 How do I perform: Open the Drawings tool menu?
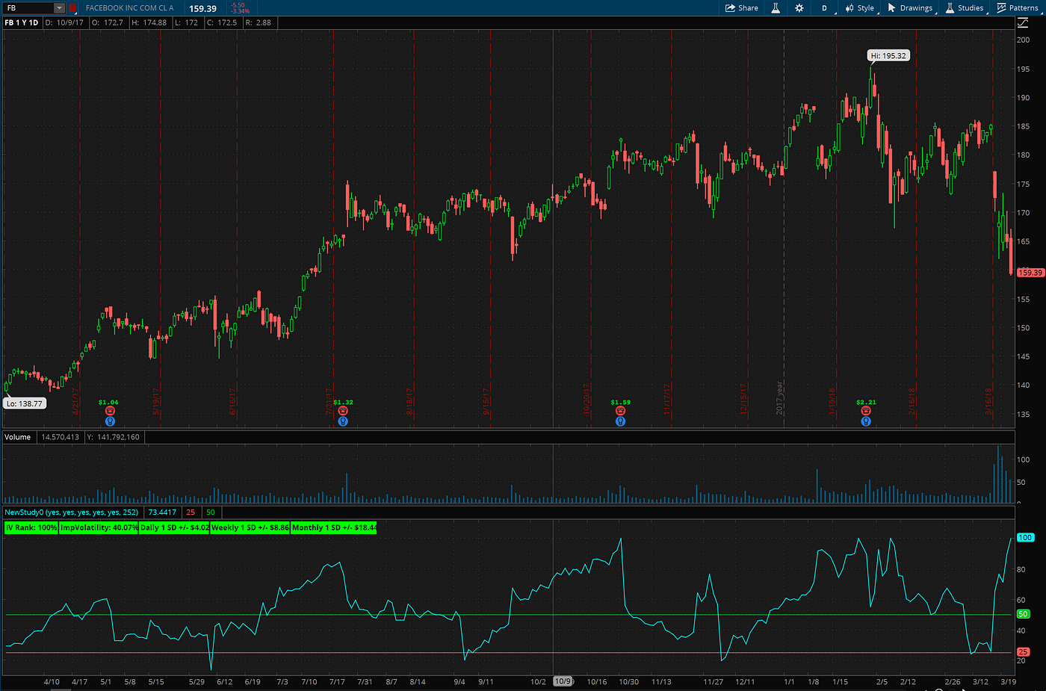pos(910,8)
